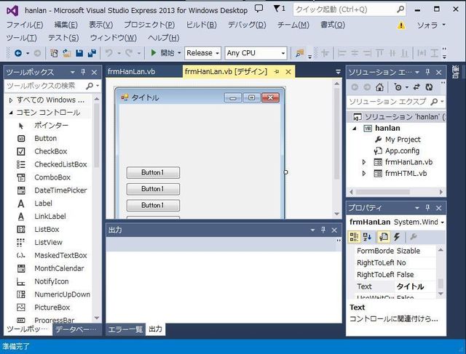Pin the 出力 panel
The height and width of the screenshot is (354, 466).
tap(323, 230)
